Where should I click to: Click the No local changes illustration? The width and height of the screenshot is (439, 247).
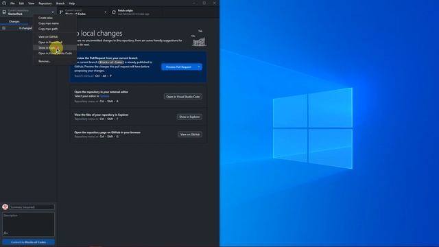tap(198, 38)
